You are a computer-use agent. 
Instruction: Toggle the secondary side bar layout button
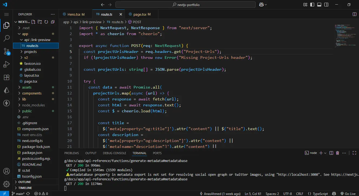point(326,5)
